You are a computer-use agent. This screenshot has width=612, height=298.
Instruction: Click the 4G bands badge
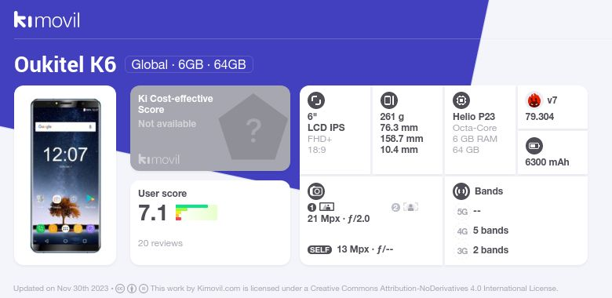pyautogui.click(x=462, y=231)
